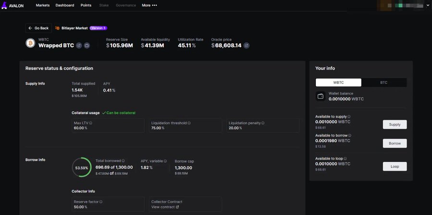Open the WBTC external link icon next to Wrapped BTC

point(79,46)
